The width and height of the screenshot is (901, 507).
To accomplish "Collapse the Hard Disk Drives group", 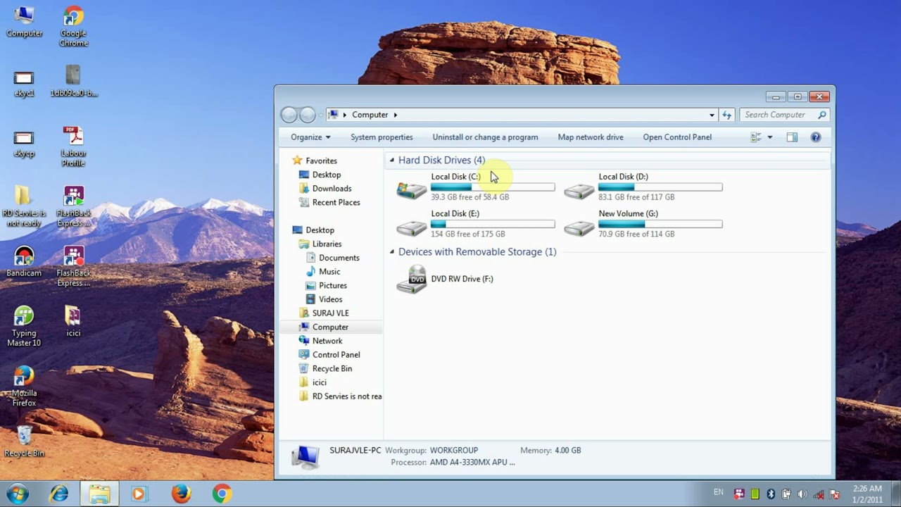I will [x=392, y=161].
